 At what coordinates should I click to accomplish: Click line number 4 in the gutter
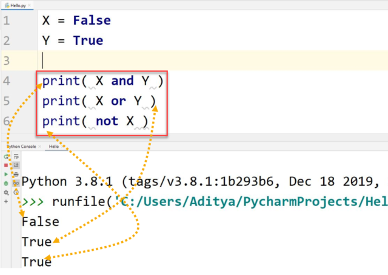point(6,81)
